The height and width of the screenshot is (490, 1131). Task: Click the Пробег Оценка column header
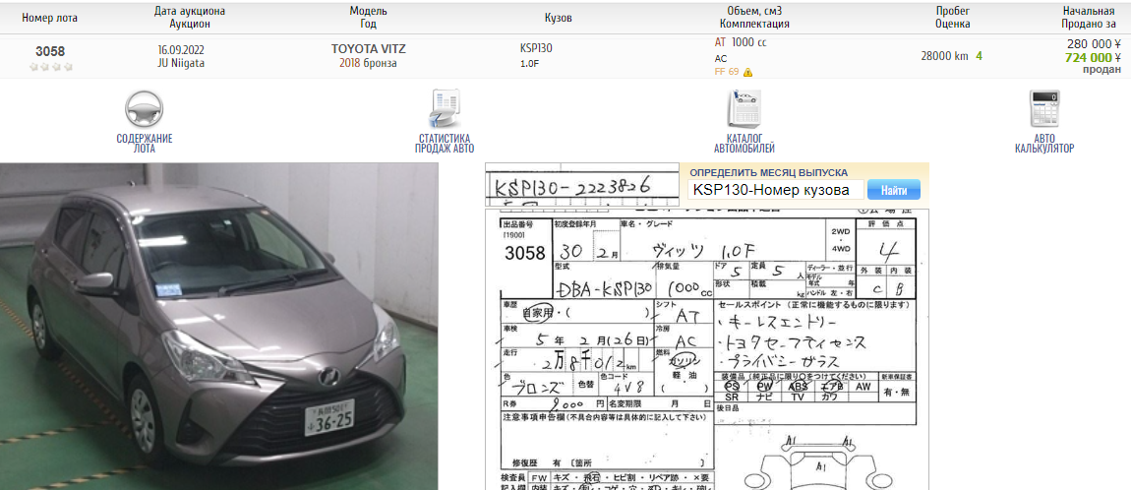coord(952,18)
